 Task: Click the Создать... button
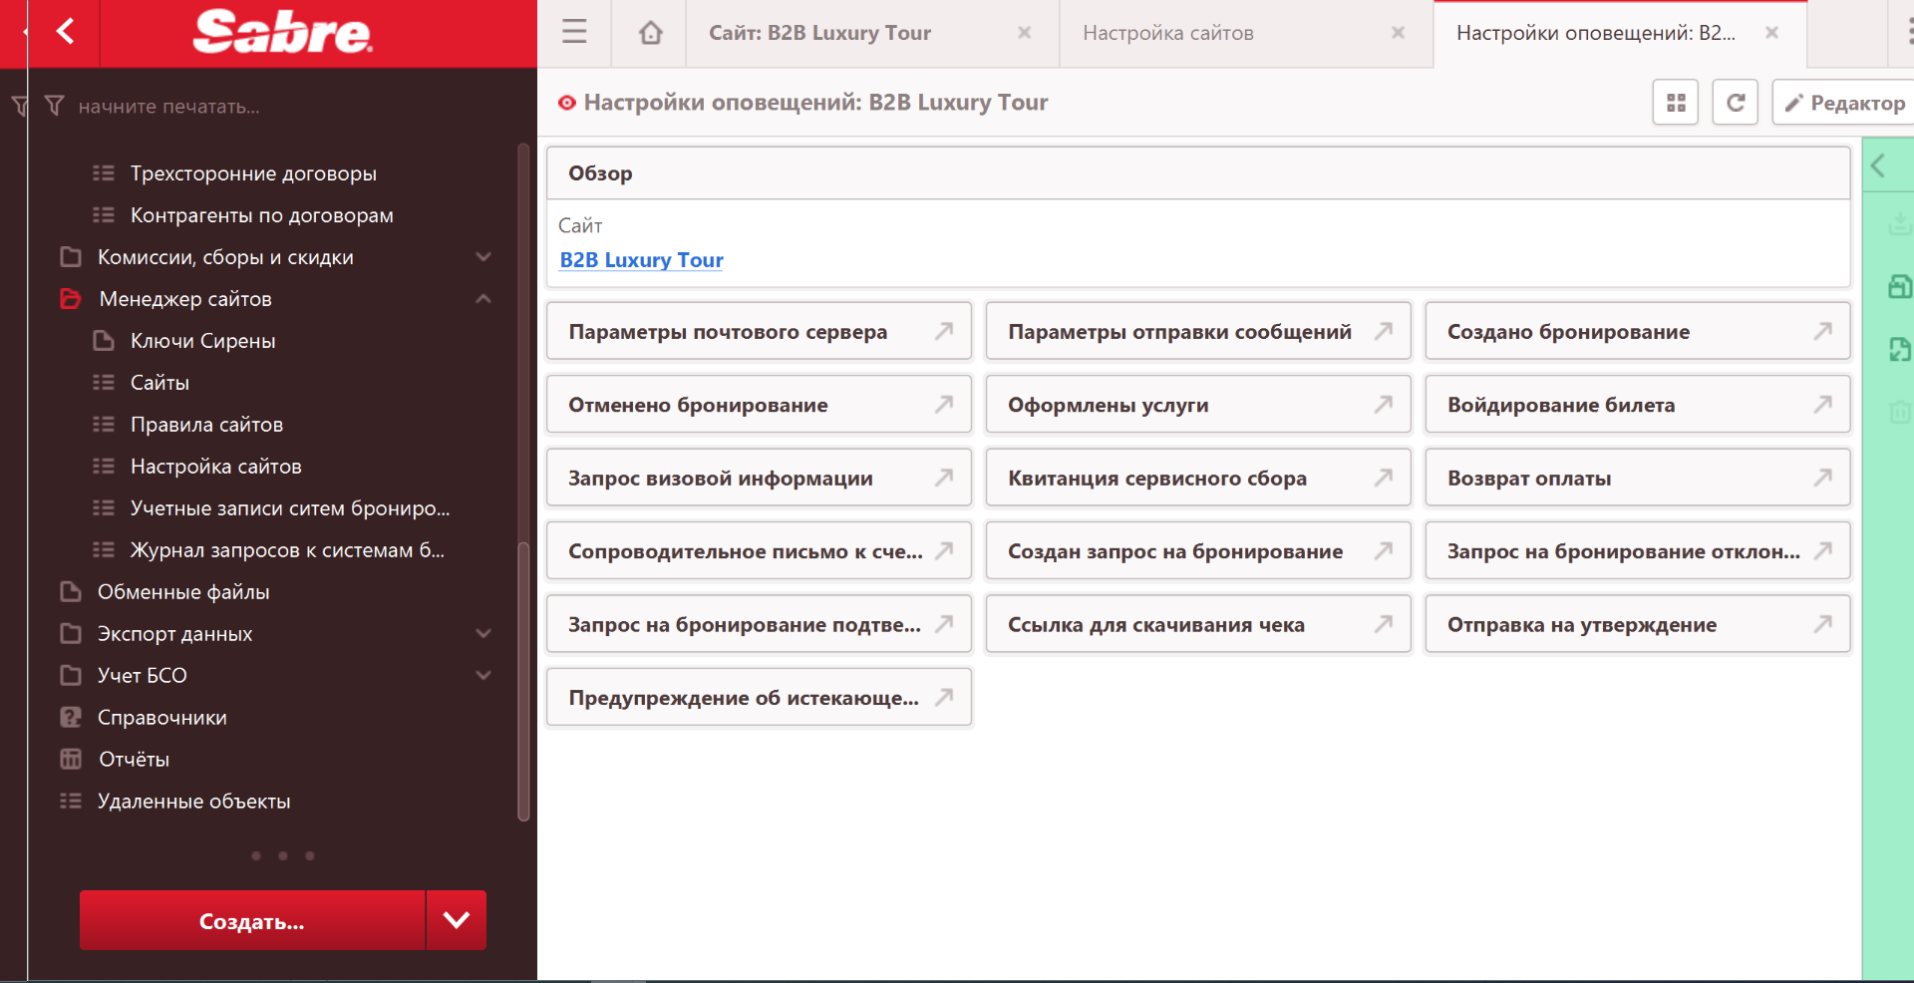pyautogui.click(x=252, y=920)
